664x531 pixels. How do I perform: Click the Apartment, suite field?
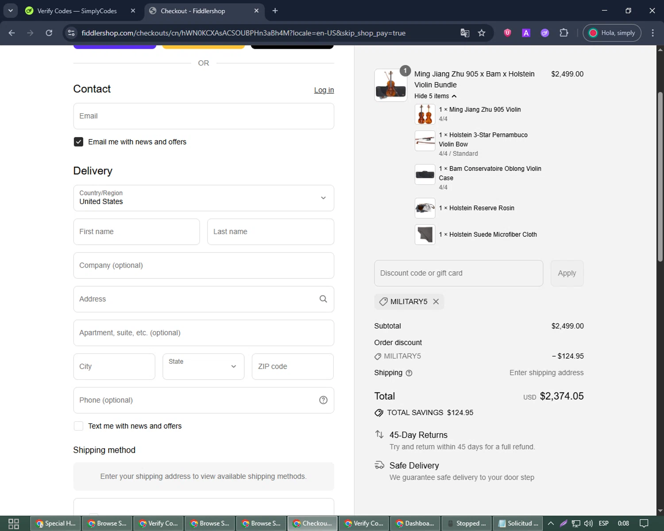[x=204, y=333]
